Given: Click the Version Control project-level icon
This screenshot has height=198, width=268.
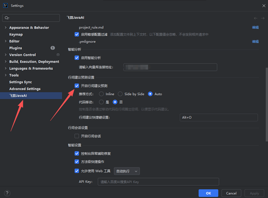Looking at the screenshot, I should (x=58, y=54).
